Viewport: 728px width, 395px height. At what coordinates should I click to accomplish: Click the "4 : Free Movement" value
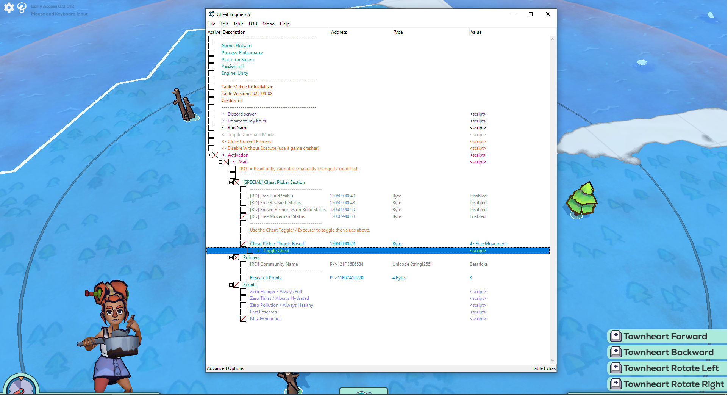click(488, 244)
